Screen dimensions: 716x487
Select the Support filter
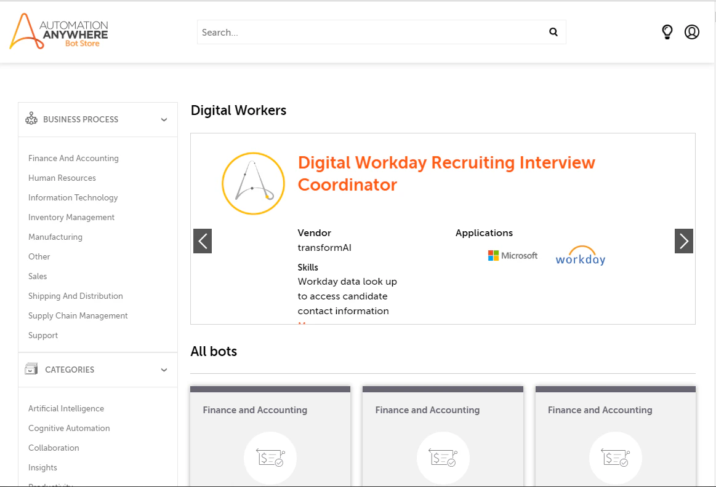click(x=43, y=335)
